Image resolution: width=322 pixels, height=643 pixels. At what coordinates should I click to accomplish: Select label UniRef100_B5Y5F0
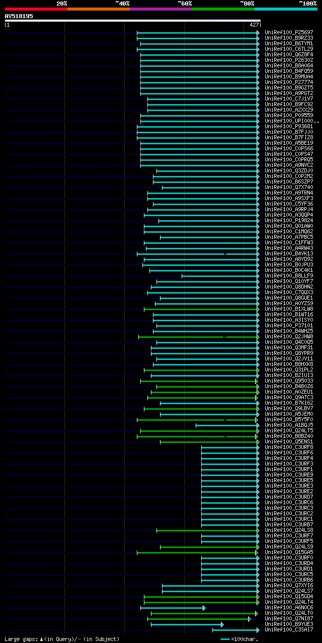(289, 419)
